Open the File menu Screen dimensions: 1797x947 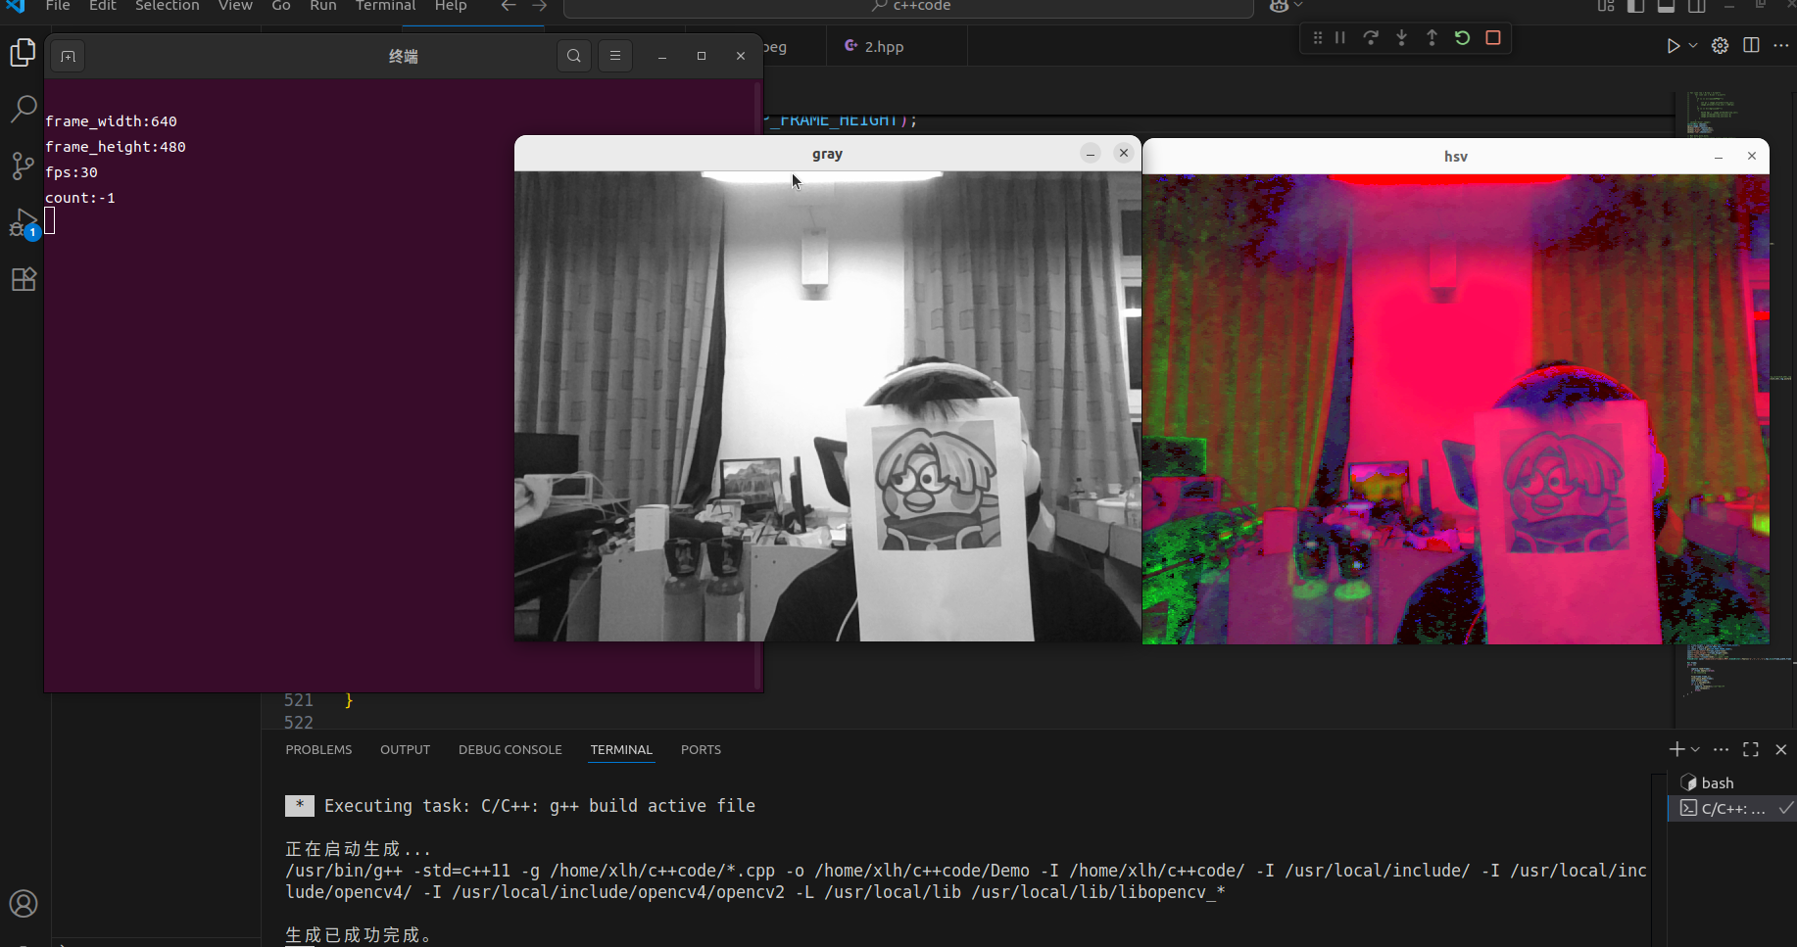pyautogui.click(x=58, y=6)
